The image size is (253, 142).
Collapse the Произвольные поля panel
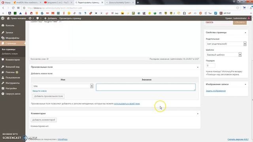point(198,67)
